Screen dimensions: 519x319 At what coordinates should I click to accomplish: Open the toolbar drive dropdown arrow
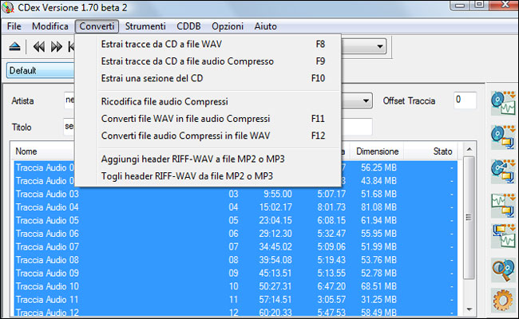click(378, 46)
